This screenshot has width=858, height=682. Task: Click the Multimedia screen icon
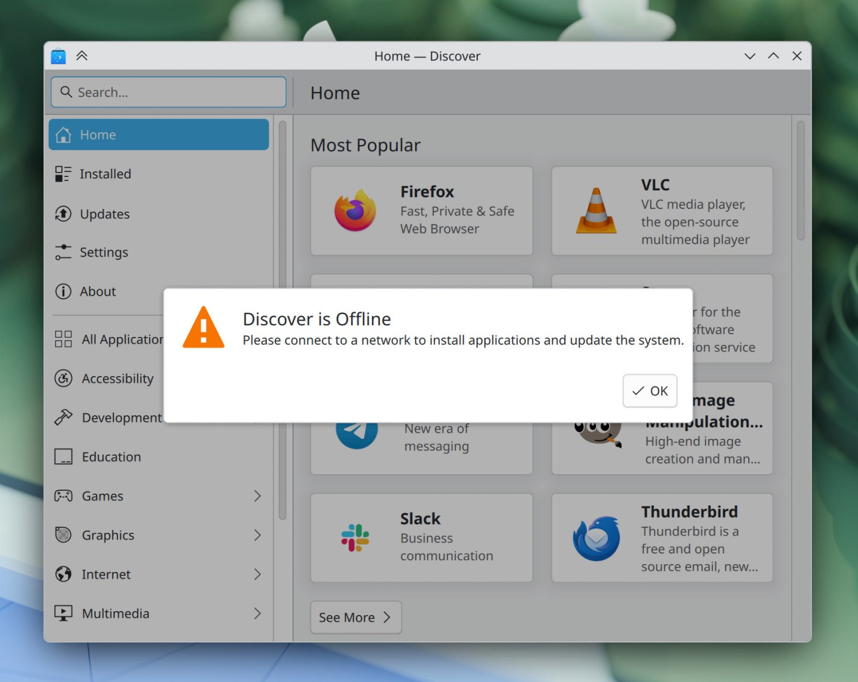coord(63,613)
